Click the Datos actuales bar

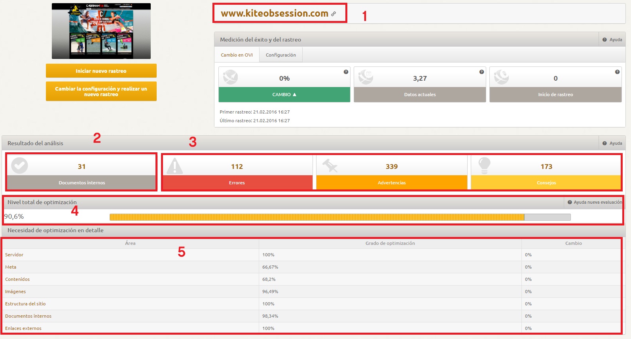pyautogui.click(x=420, y=95)
